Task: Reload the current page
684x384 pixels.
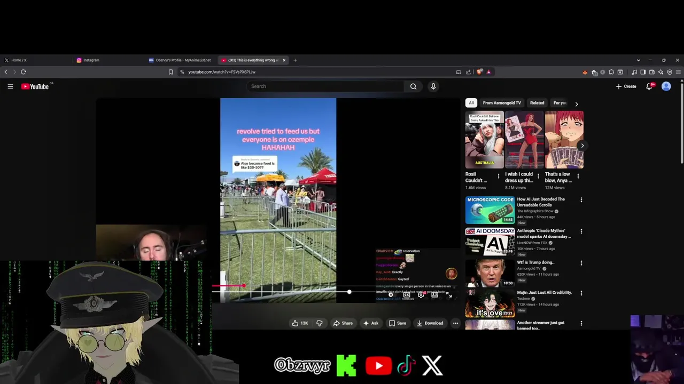Action: click(24, 72)
